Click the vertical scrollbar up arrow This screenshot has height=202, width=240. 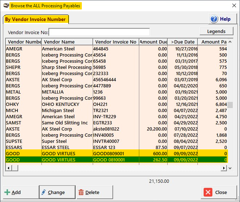pos(230,42)
